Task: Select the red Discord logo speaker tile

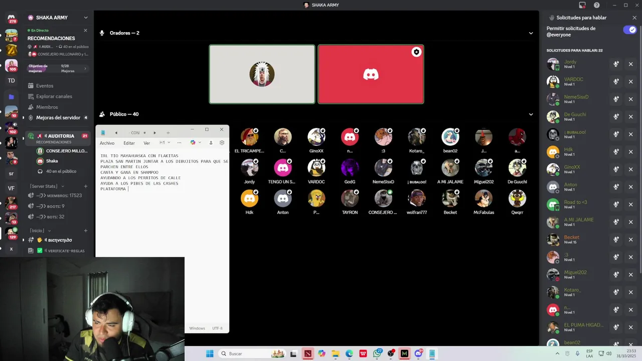Action: click(371, 74)
